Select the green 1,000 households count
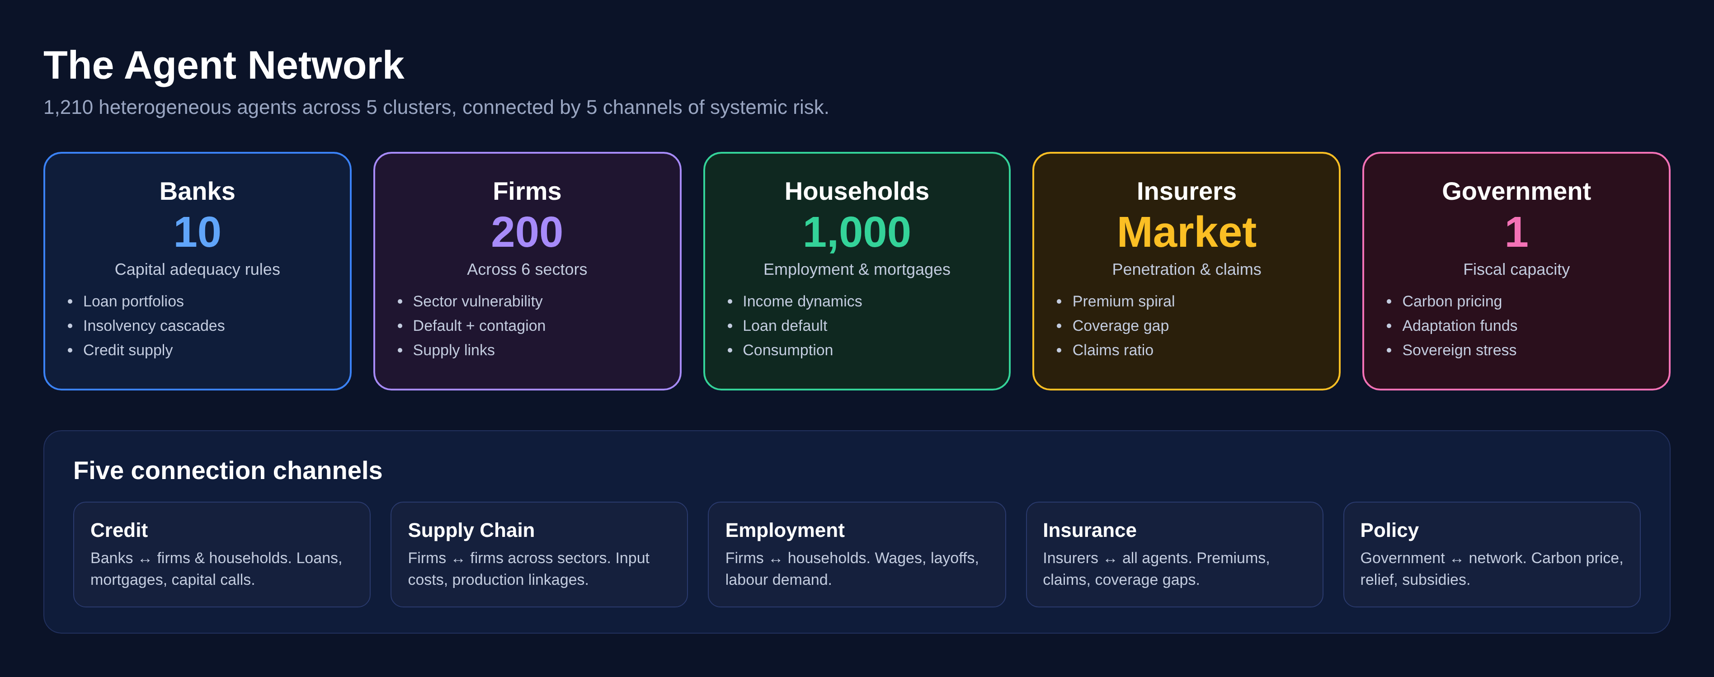The height and width of the screenshot is (677, 1714). coord(857,232)
